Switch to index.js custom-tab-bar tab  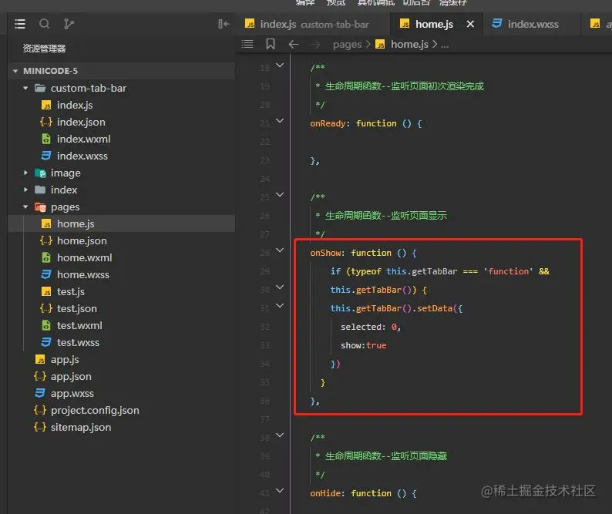pyautogui.click(x=313, y=24)
